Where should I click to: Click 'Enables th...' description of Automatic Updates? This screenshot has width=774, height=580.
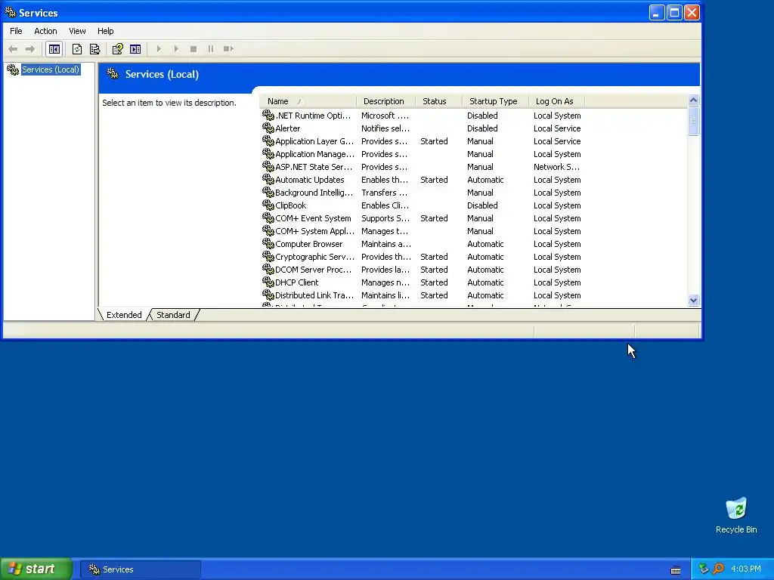385,180
